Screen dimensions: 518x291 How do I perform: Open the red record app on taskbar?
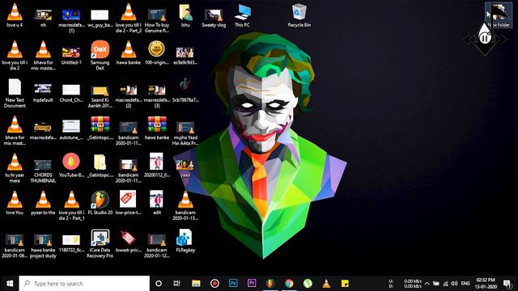pos(214,284)
